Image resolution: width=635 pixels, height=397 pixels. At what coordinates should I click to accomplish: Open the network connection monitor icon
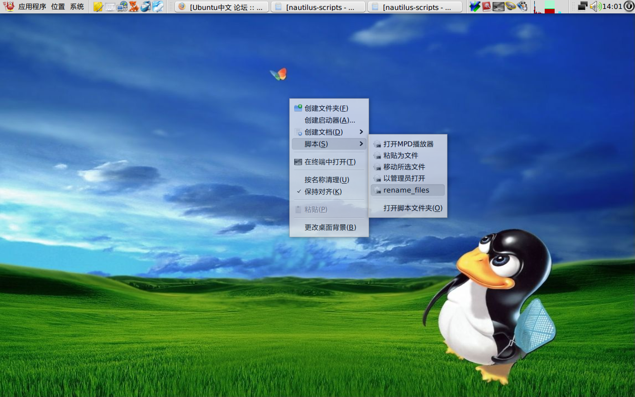tap(583, 6)
